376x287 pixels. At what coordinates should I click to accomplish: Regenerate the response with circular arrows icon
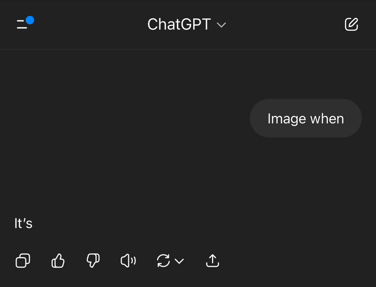point(163,261)
